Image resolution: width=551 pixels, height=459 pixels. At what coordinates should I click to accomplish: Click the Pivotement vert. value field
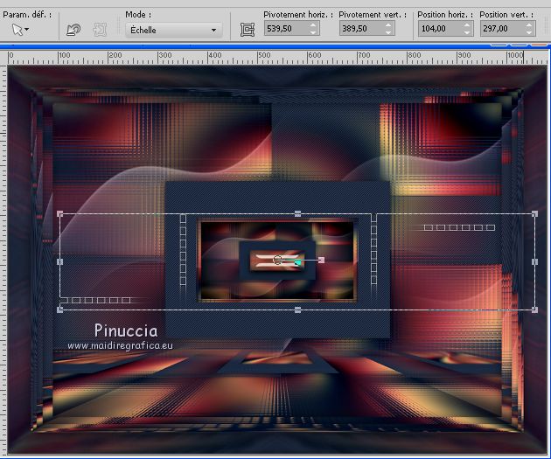[x=359, y=29]
